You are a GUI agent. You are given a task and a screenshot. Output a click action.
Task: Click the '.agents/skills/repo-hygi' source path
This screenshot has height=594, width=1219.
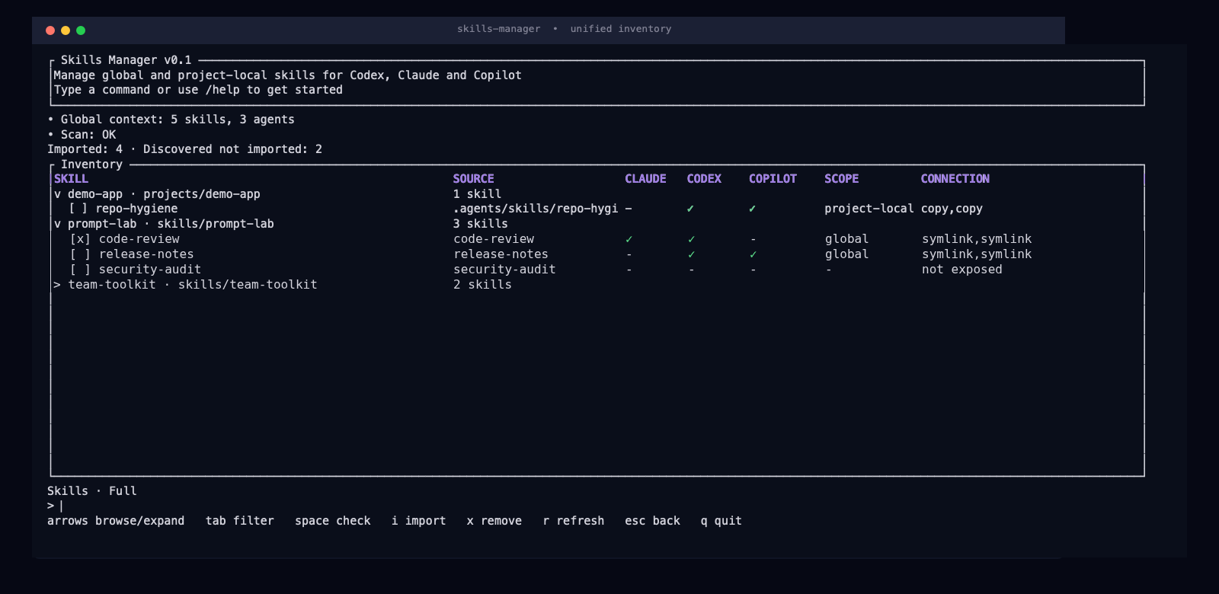tap(535, 209)
